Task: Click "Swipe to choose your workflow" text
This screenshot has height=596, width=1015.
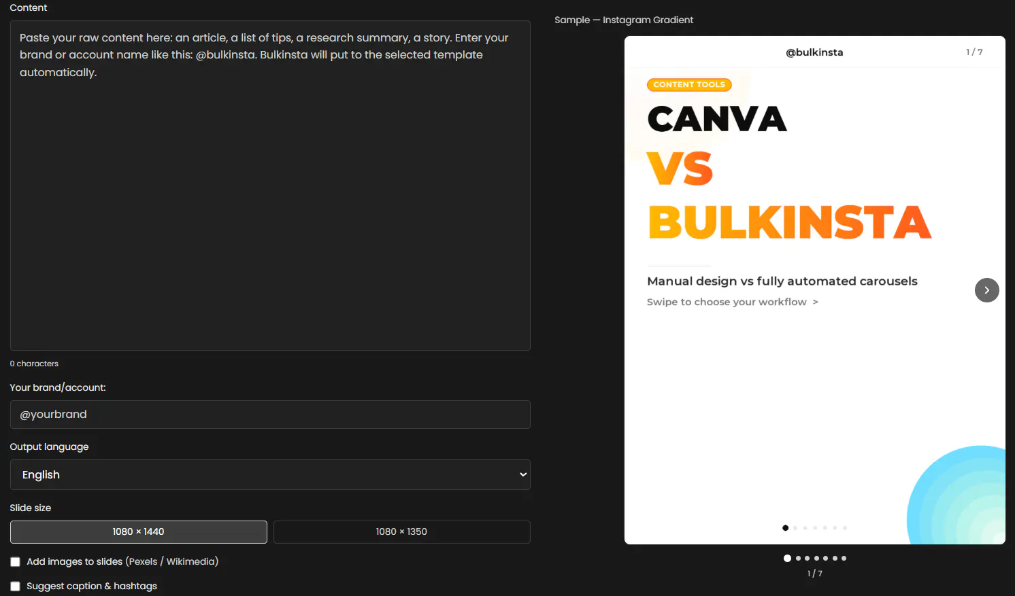Action: coord(727,302)
